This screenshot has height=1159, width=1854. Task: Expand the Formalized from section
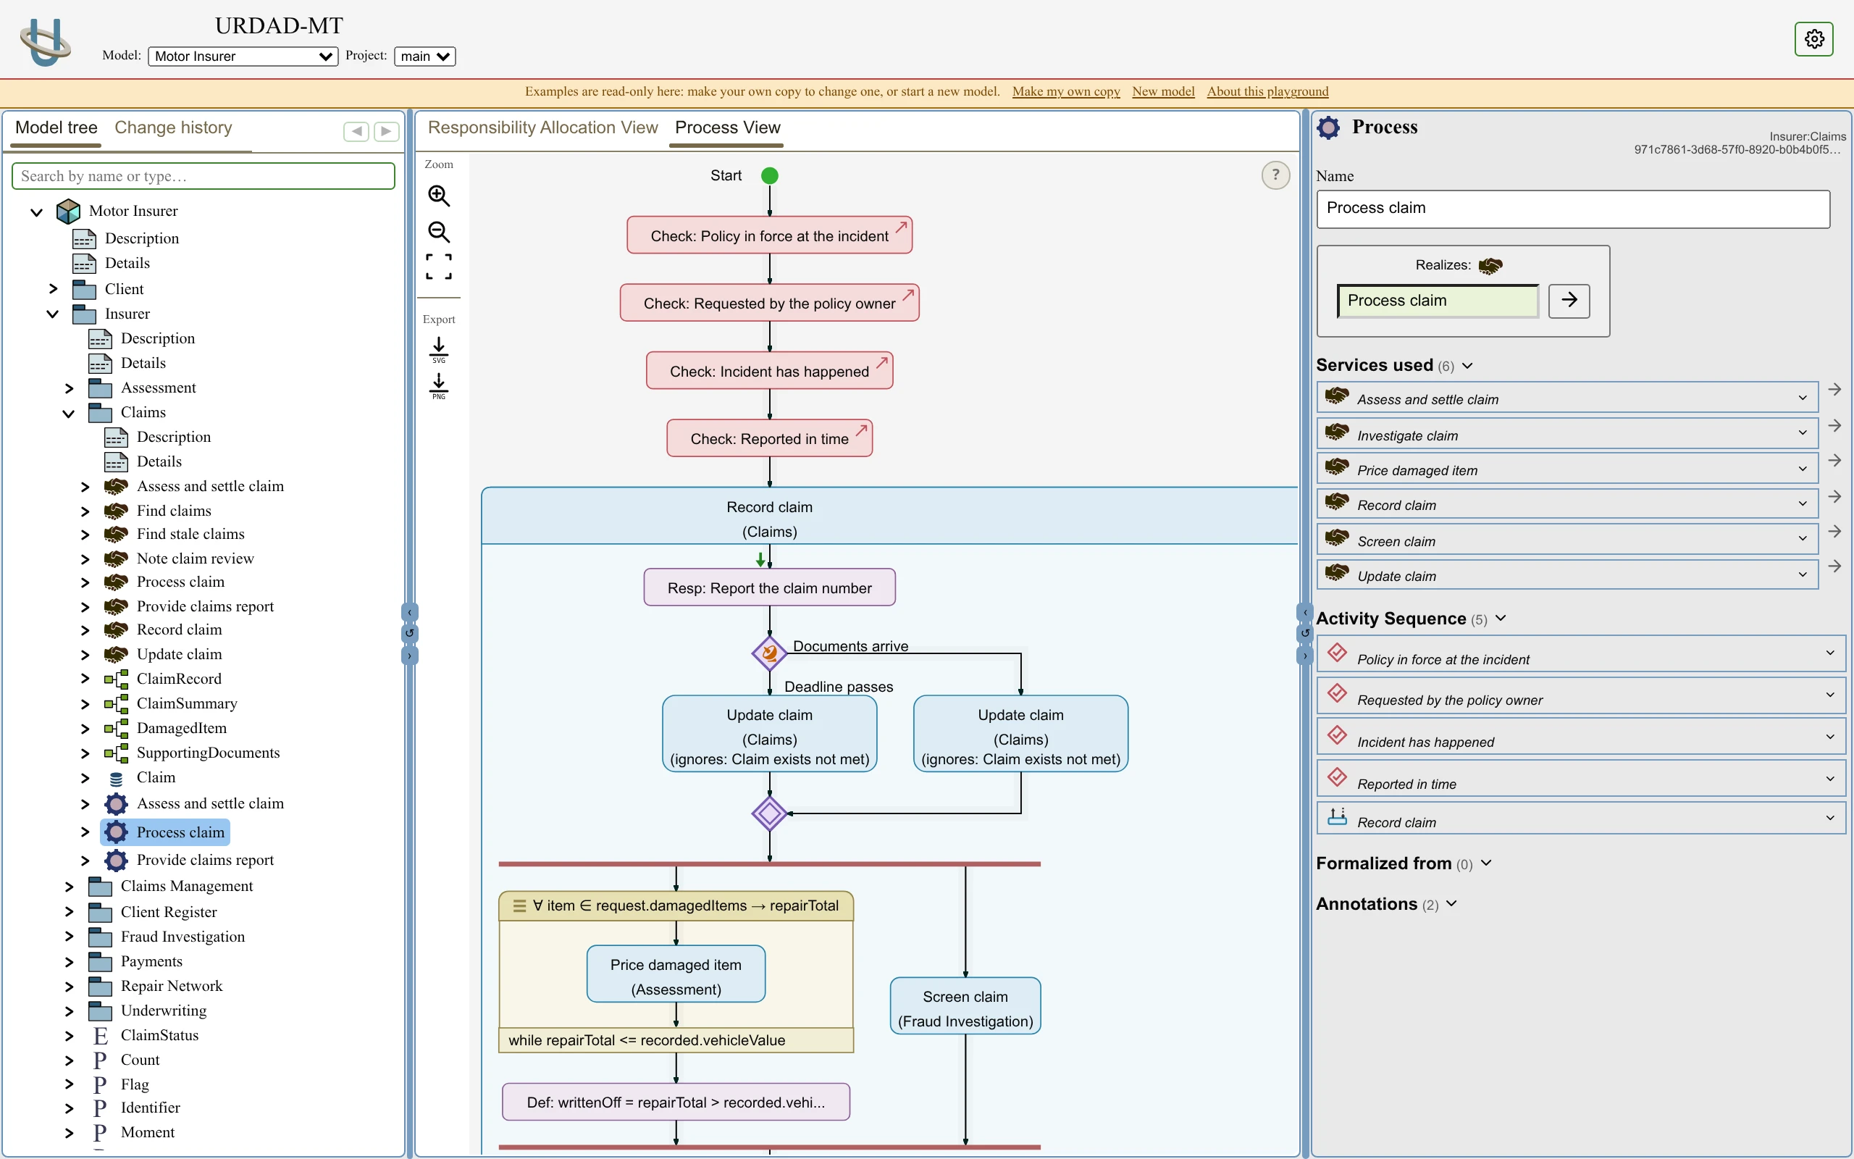[1486, 863]
